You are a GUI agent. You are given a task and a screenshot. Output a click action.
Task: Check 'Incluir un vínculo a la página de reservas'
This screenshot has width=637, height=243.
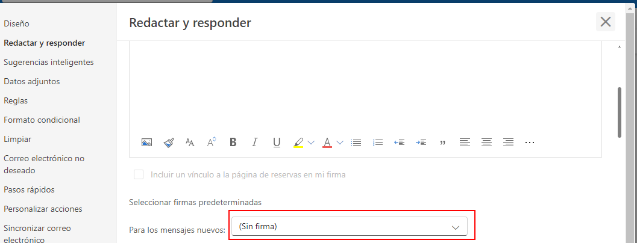point(139,175)
